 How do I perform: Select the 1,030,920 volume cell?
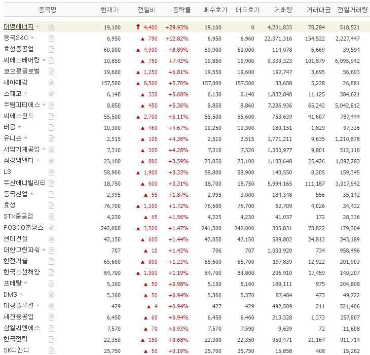click(x=280, y=251)
